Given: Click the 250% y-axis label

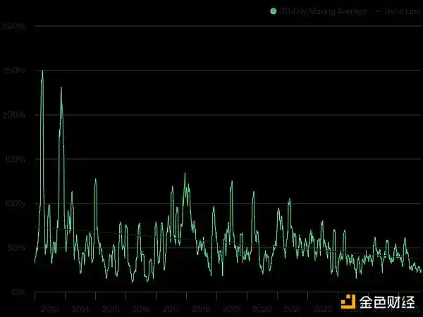Looking at the screenshot, I should tap(14, 71).
